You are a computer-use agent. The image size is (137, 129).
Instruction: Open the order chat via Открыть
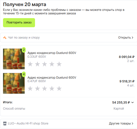point(124,38)
